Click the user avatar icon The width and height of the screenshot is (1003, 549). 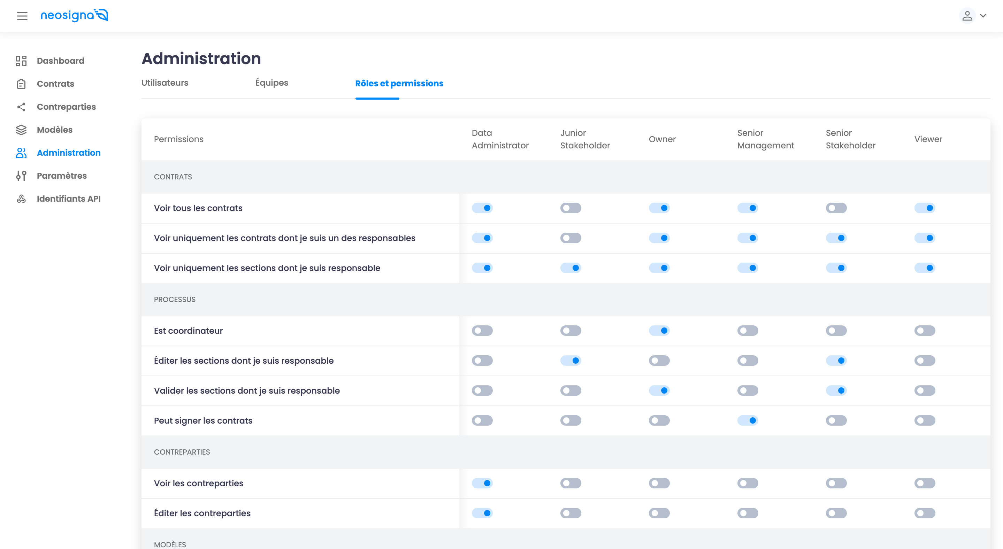tap(967, 16)
